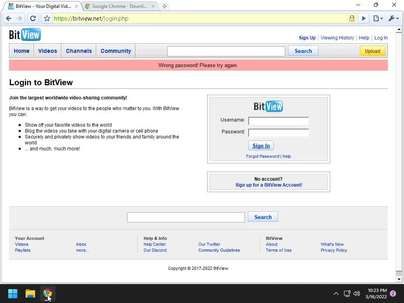Screen dimensions: 404x303
Task: Open the What's New link
Action: (x=332, y=244)
